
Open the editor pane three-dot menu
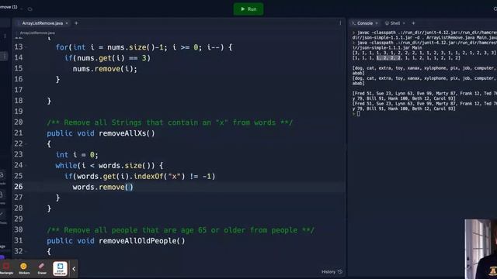pyautogui.click(x=340, y=23)
